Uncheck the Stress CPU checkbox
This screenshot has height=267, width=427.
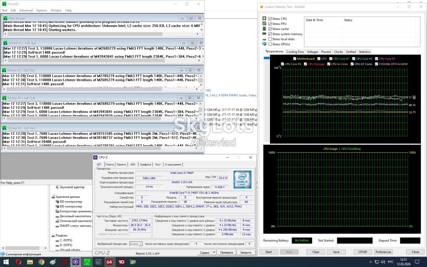pyautogui.click(x=270, y=18)
